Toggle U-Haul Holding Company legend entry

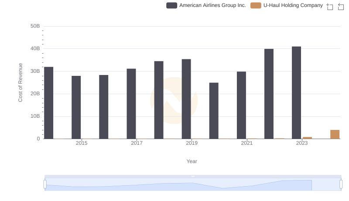[287, 5]
